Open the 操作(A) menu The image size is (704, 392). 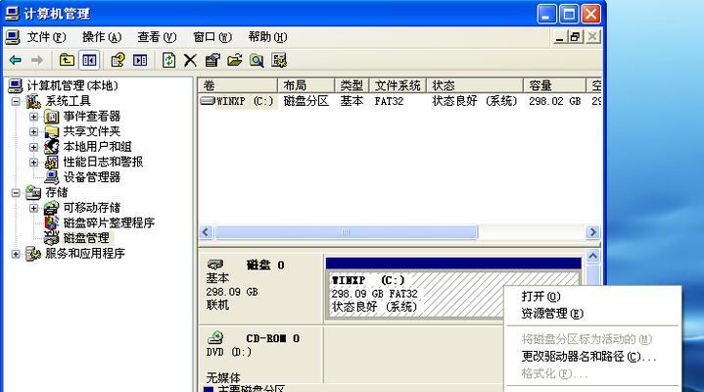[102, 37]
